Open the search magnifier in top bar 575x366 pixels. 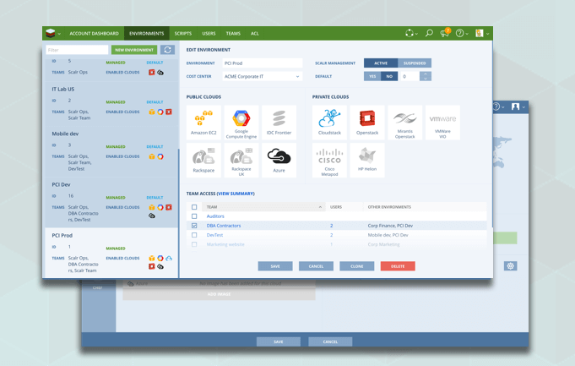click(x=429, y=33)
